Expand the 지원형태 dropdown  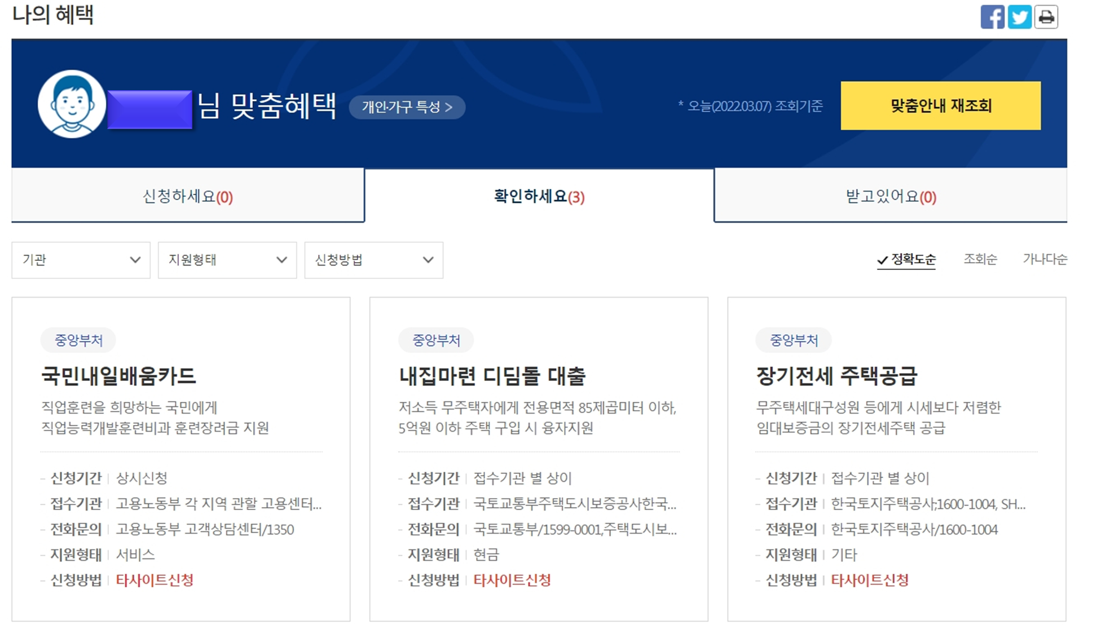227,260
